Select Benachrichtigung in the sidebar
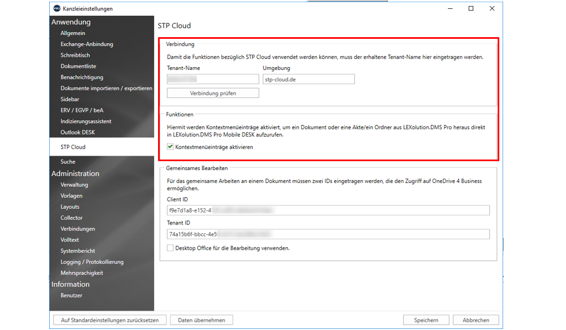This screenshot has height=330, width=566. (82, 77)
